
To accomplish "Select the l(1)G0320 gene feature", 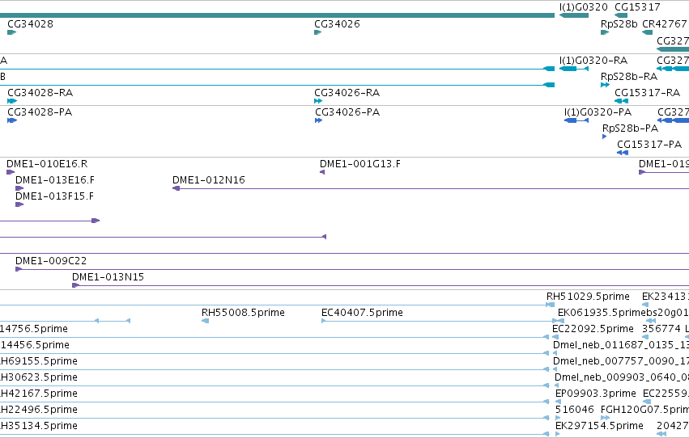I will pyautogui.click(x=584, y=7).
